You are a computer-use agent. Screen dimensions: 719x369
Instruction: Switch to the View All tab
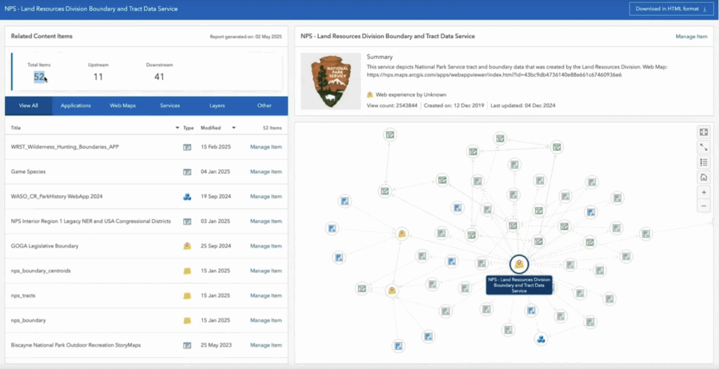tap(28, 105)
